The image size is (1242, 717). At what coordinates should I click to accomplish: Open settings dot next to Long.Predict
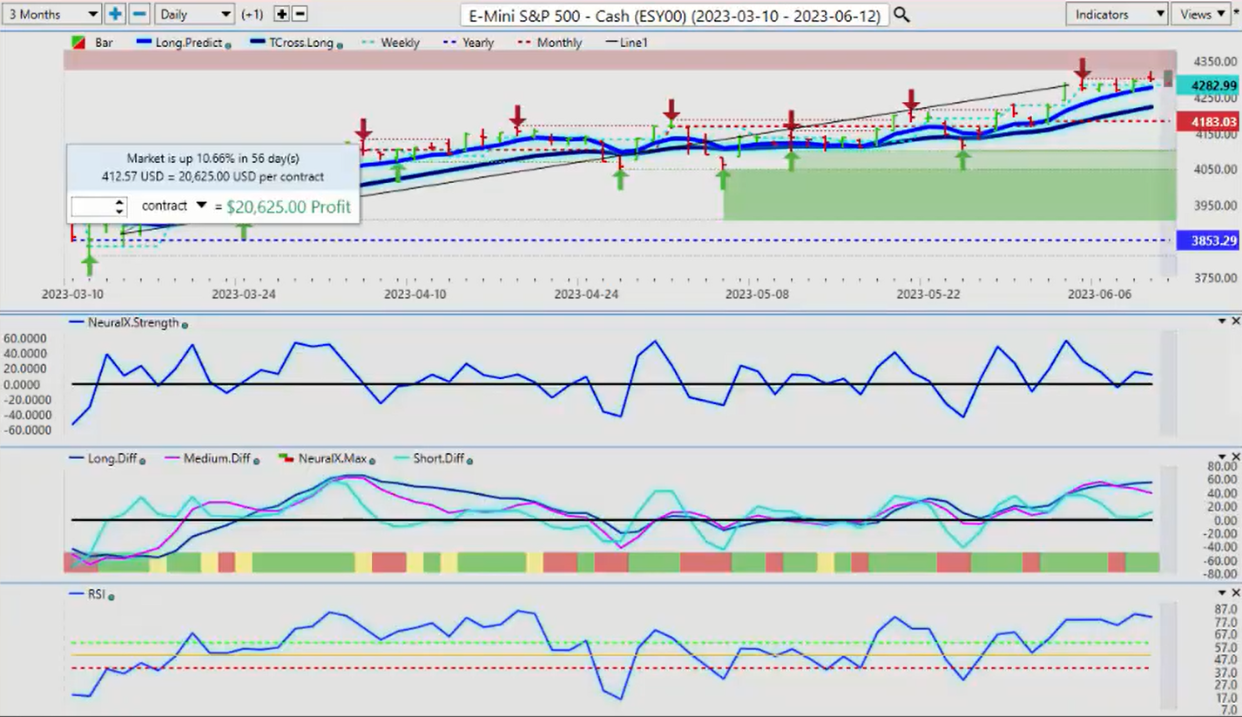pyautogui.click(x=228, y=44)
